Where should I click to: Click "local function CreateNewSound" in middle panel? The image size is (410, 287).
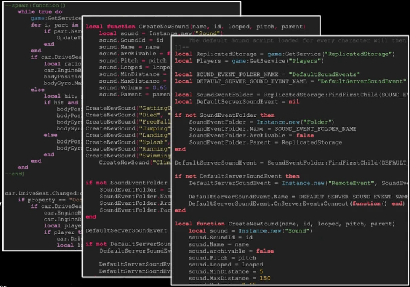click(x=195, y=27)
